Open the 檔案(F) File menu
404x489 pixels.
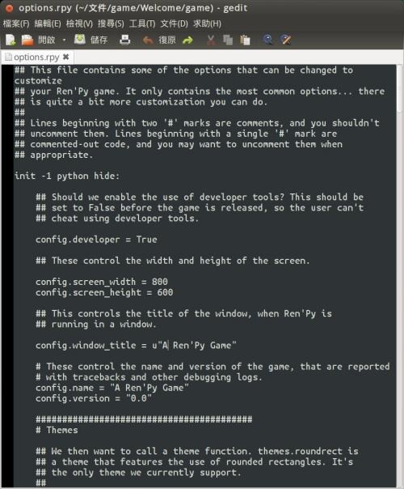click(x=16, y=23)
